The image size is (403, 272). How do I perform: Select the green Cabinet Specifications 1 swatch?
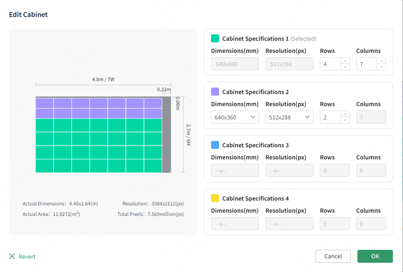pos(215,39)
